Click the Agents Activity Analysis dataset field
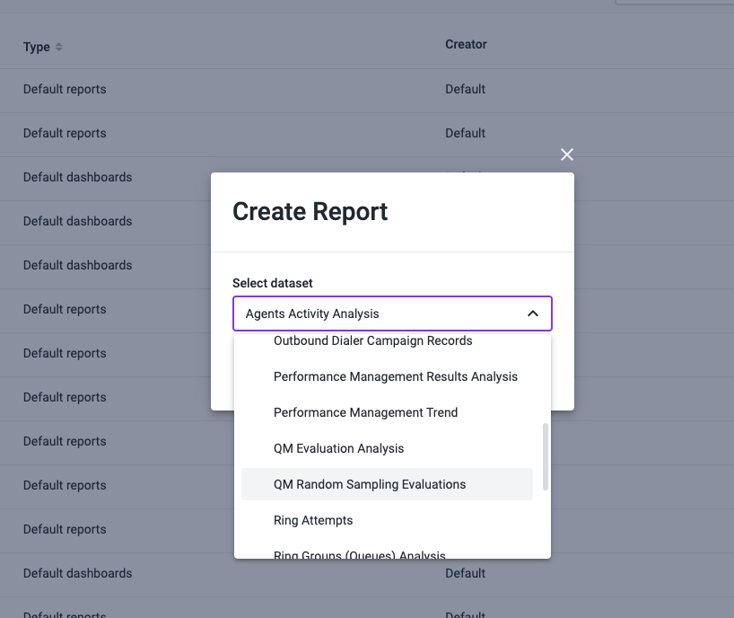Image resolution: width=734 pixels, height=618 pixels. [392, 313]
